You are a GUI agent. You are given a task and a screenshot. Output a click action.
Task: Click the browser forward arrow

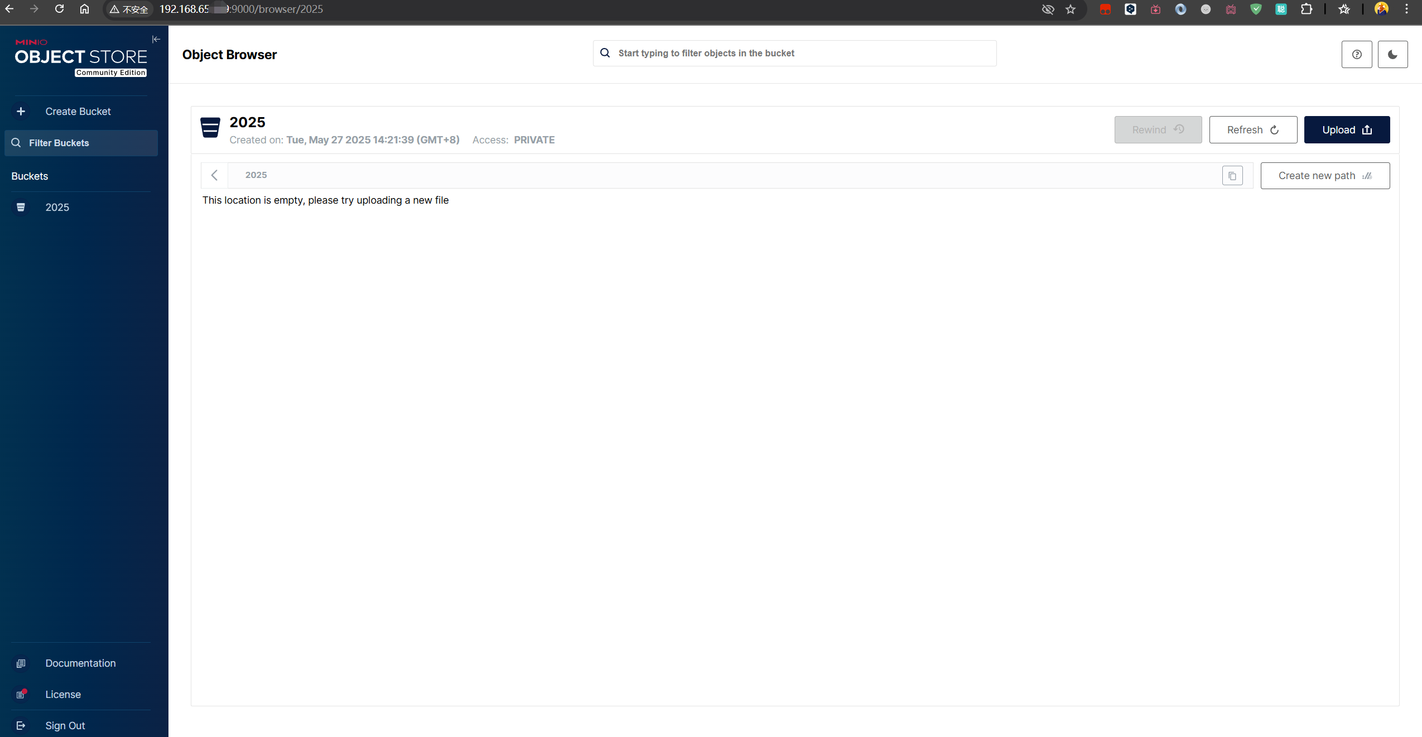pyautogui.click(x=34, y=9)
